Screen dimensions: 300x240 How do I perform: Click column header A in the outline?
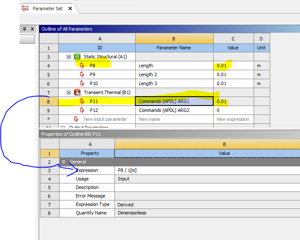pos(97,39)
